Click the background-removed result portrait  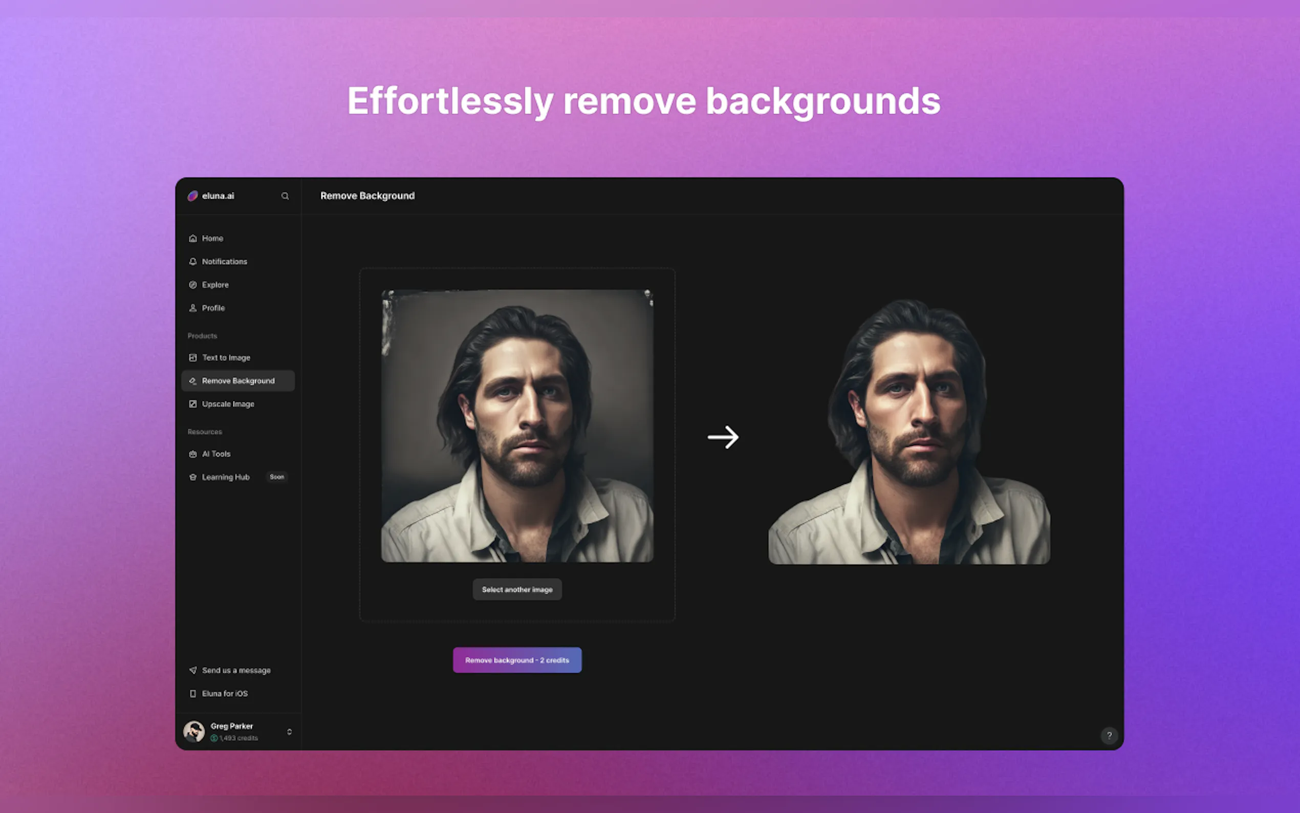(909, 433)
